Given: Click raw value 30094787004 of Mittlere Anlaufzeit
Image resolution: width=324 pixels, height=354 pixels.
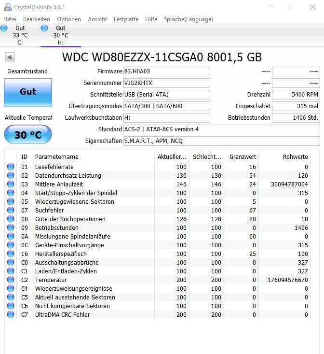Looking at the screenshot, I should click(289, 184).
